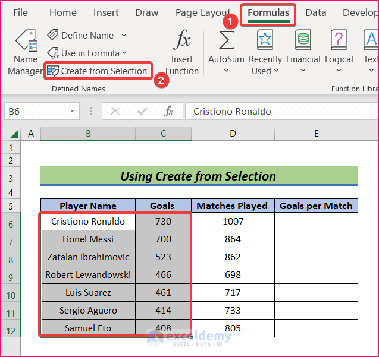This screenshot has width=379, height=357.
Task: Click title cell Using Create from Selection
Action: click(x=199, y=176)
